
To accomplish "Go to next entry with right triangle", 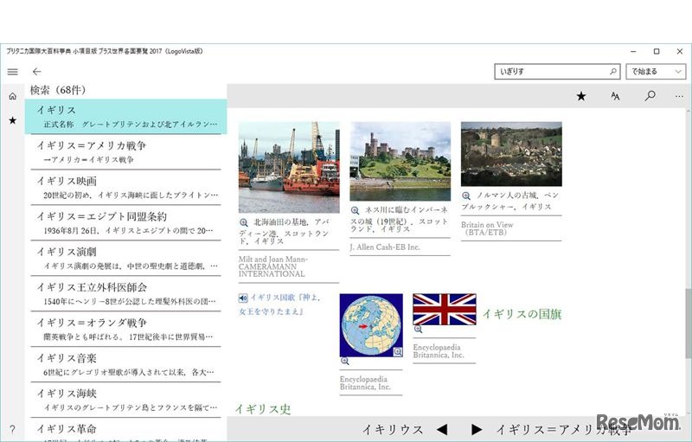I will point(477,429).
